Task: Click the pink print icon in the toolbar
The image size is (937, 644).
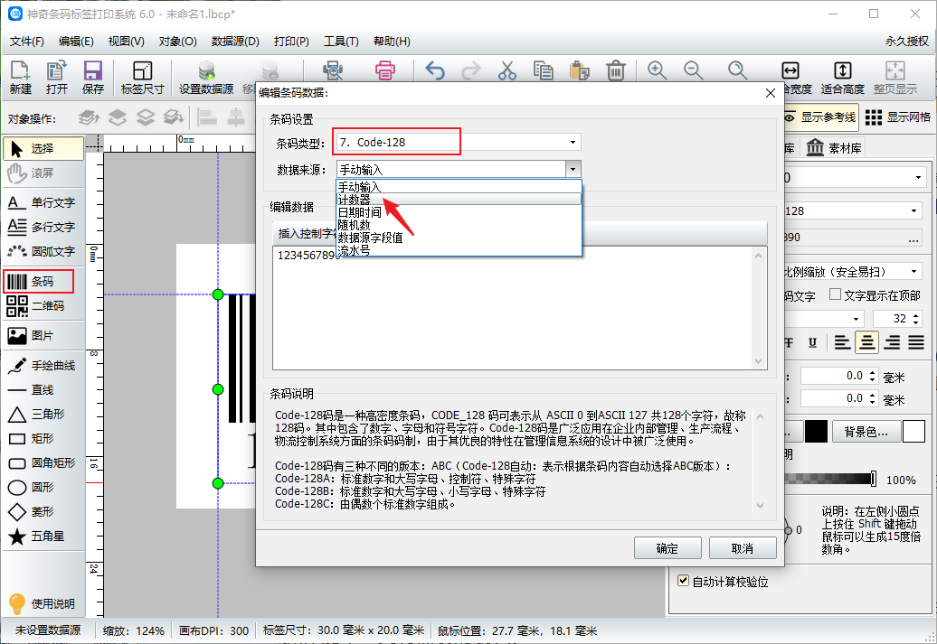Action: click(x=385, y=70)
